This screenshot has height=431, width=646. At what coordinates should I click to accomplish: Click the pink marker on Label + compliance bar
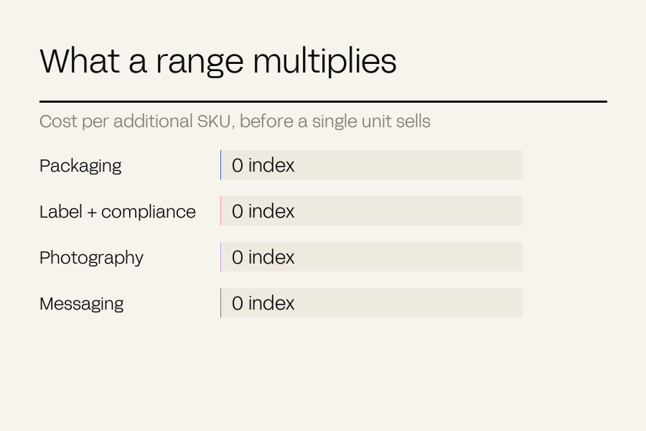point(221,210)
